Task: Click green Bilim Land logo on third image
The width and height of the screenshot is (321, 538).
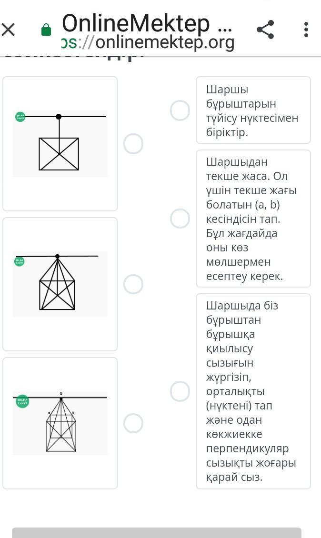Action: (22, 401)
